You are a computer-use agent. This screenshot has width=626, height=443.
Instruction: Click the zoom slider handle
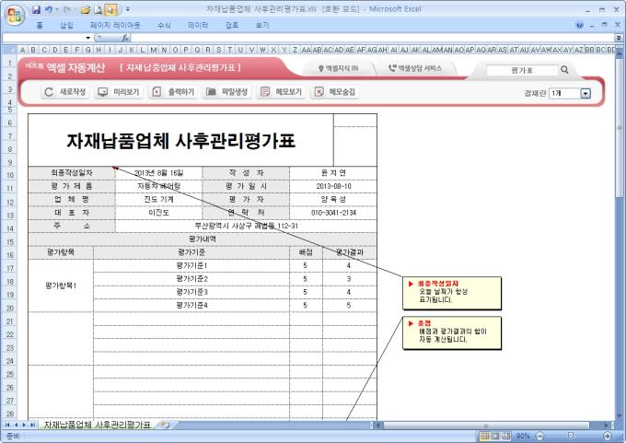[x=571, y=436]
